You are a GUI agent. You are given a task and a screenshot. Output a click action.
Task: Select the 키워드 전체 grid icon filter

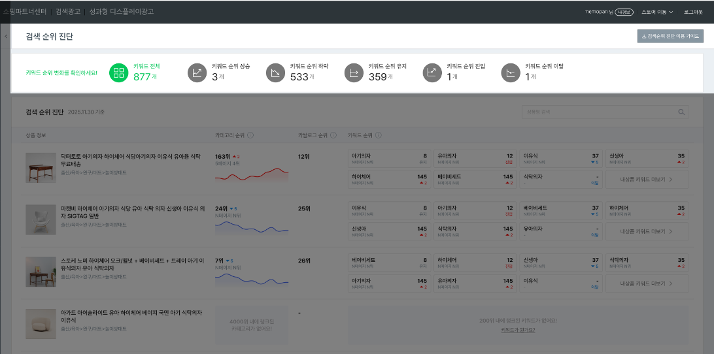click(118, 73)
